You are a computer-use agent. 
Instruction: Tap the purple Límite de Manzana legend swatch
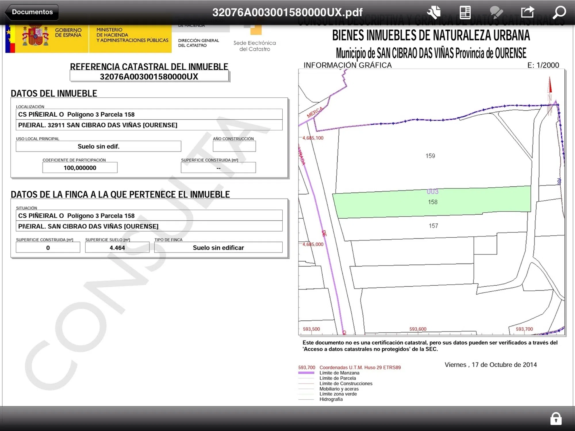[306, 373]
